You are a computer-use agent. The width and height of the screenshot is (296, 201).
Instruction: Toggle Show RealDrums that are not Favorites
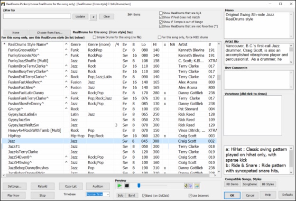[161, 27]
